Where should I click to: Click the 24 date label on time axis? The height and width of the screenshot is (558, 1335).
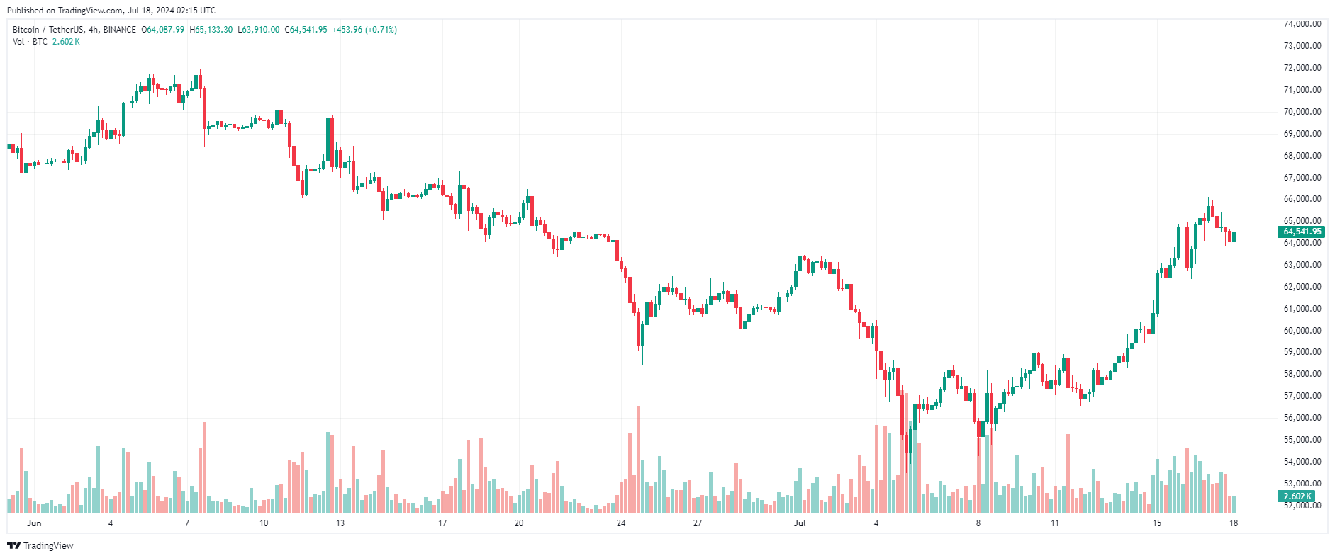click(621, 523)
